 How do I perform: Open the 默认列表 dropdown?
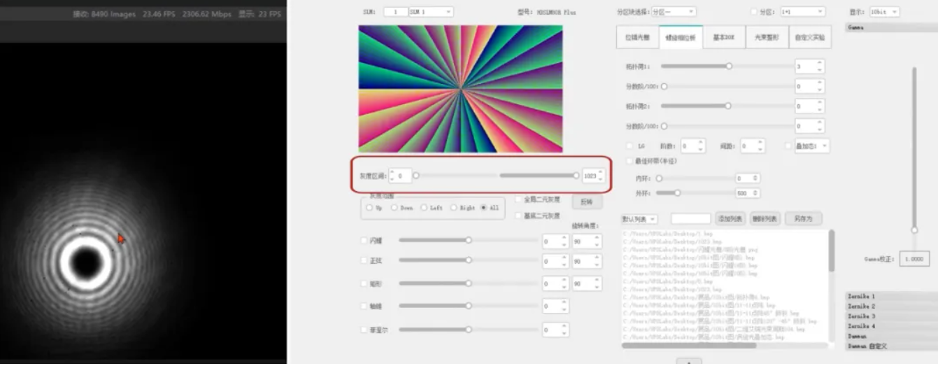[639, 219]
